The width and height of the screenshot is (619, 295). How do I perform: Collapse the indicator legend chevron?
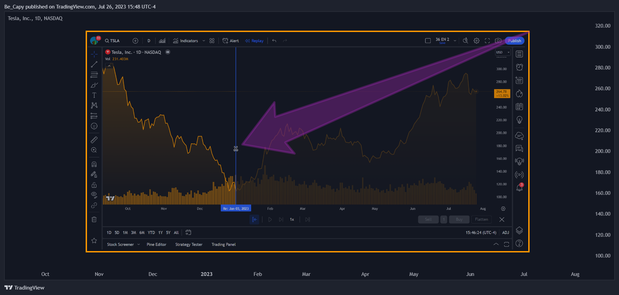(x=109, y=66)
